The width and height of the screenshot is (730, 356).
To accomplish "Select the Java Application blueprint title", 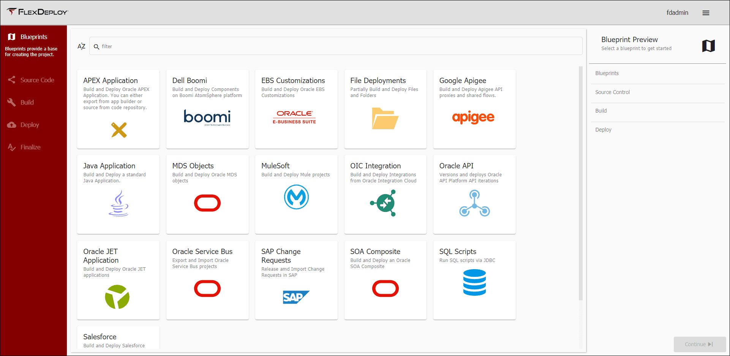I will tap(109, 166).
